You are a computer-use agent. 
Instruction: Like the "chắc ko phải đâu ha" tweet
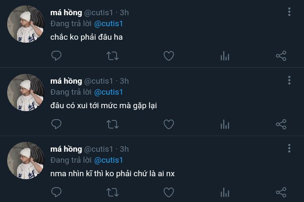click(x=169, y=56)
